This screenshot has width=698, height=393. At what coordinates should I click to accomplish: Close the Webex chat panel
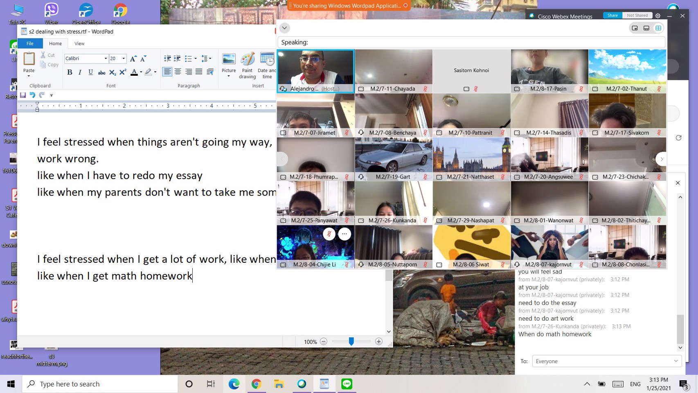point(678,183)
